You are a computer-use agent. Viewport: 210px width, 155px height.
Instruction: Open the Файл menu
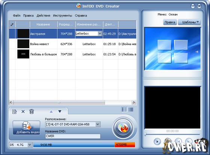[16, 15]
